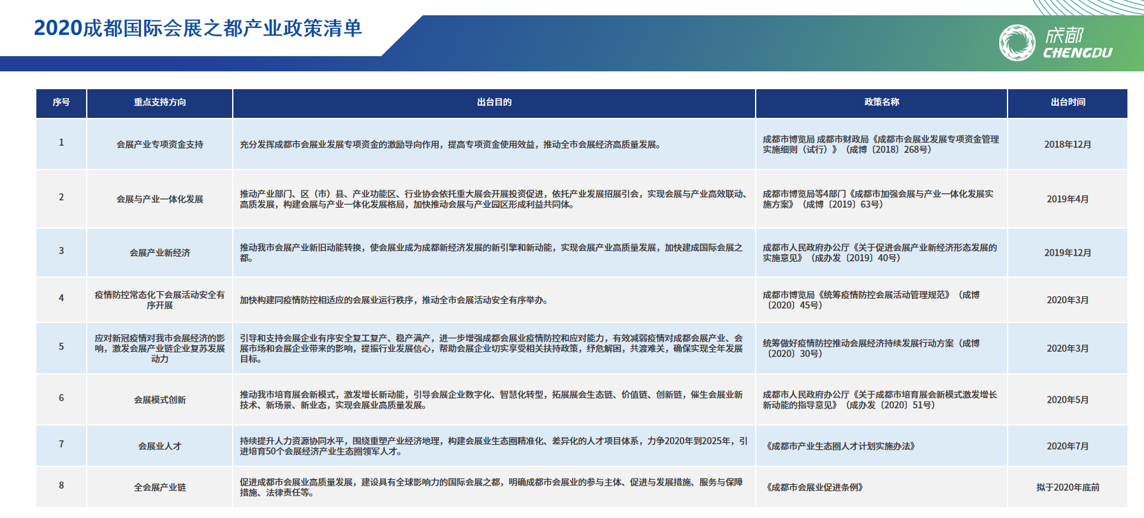
Task: Click policy name mentioning 成办发〔2019〕40号
Action: tap(880, 252)
